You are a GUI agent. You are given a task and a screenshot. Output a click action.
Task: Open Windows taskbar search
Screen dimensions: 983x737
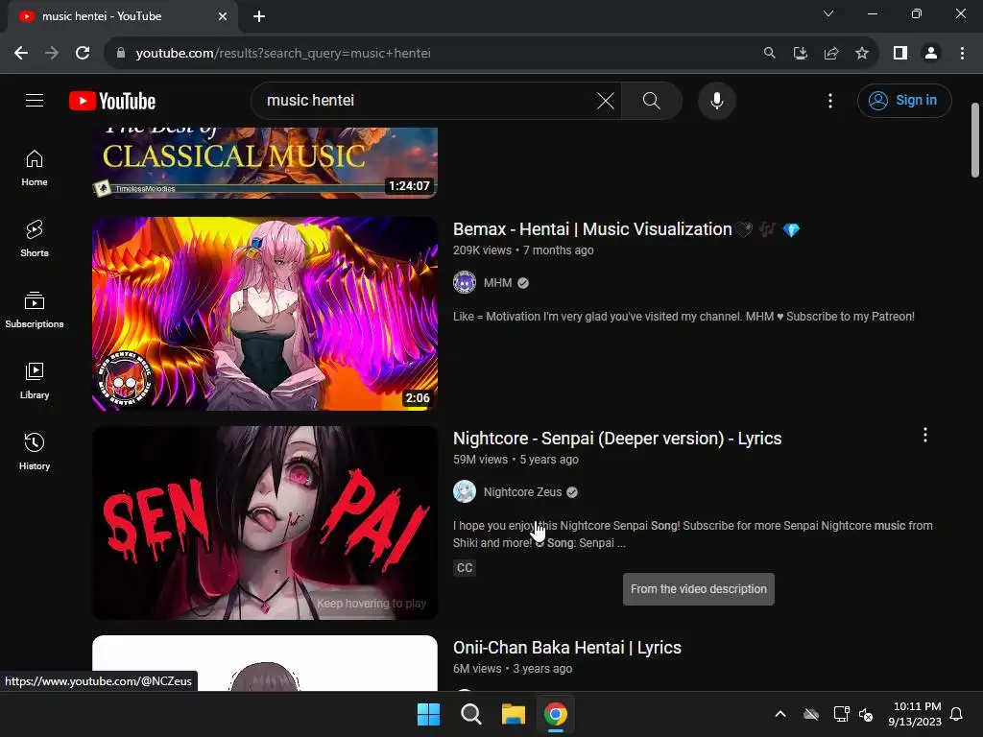(470, 714)
